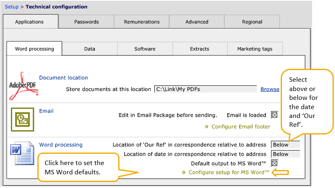Toggle the 'Email is loaded' checkbox

(x=275, y=115)
